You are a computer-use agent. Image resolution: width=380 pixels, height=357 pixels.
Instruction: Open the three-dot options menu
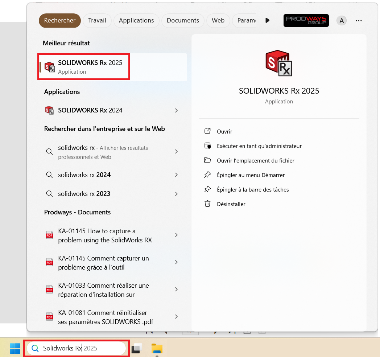(359, 21)
